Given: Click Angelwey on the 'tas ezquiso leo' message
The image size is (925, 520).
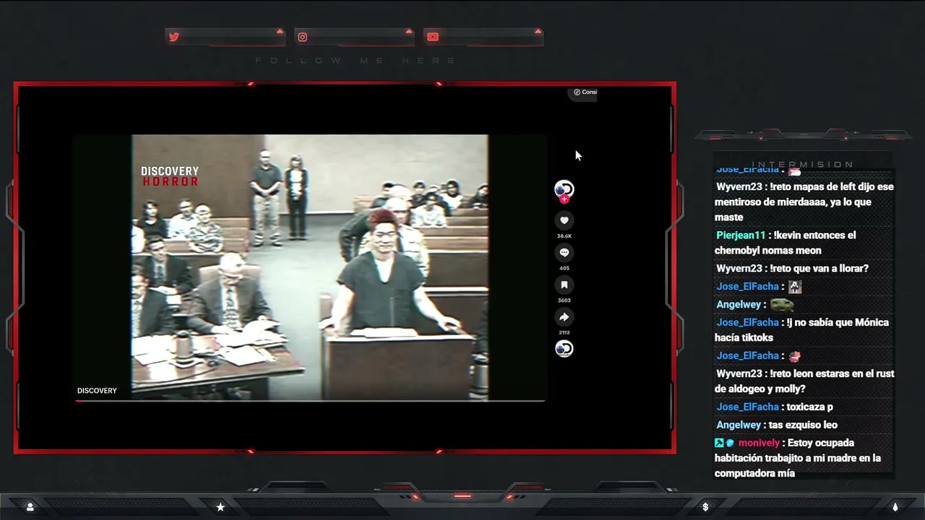Looking at the screenshot, I should [739, 425].
